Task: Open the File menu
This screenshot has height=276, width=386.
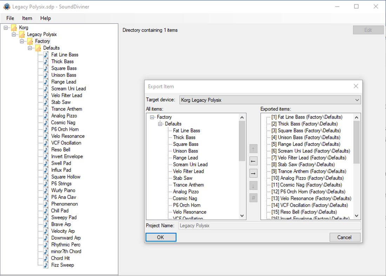Action: (x=10, y=18)
